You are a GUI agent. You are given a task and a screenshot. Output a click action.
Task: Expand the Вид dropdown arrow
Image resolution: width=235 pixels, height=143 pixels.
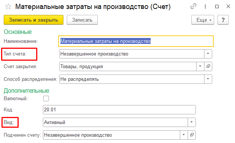(x=191, y=122)
